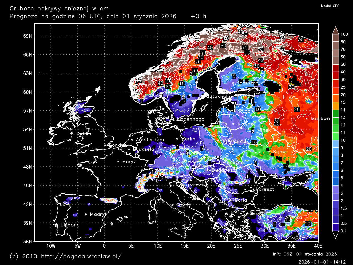Click the 69N latitude axis label
This screenshot has height=265, width=353.
(x=28, y=36)
